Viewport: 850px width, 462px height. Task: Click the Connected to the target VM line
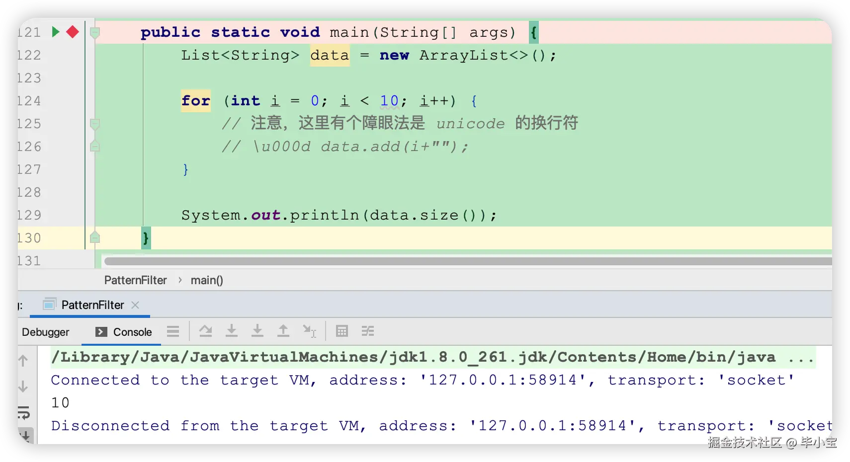(x=423, y=380)
